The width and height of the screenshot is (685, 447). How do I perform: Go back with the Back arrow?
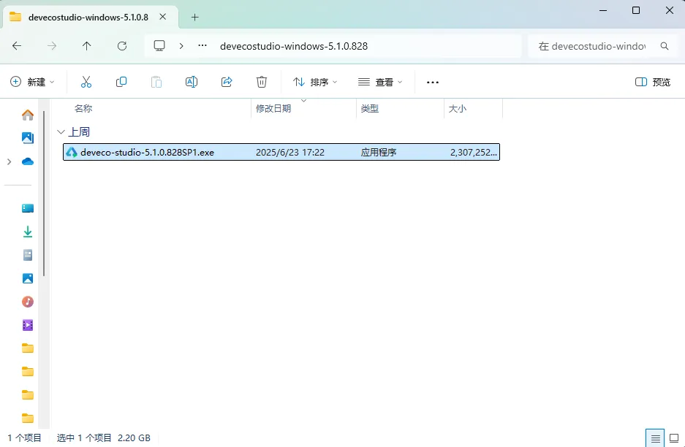(17, 46)
